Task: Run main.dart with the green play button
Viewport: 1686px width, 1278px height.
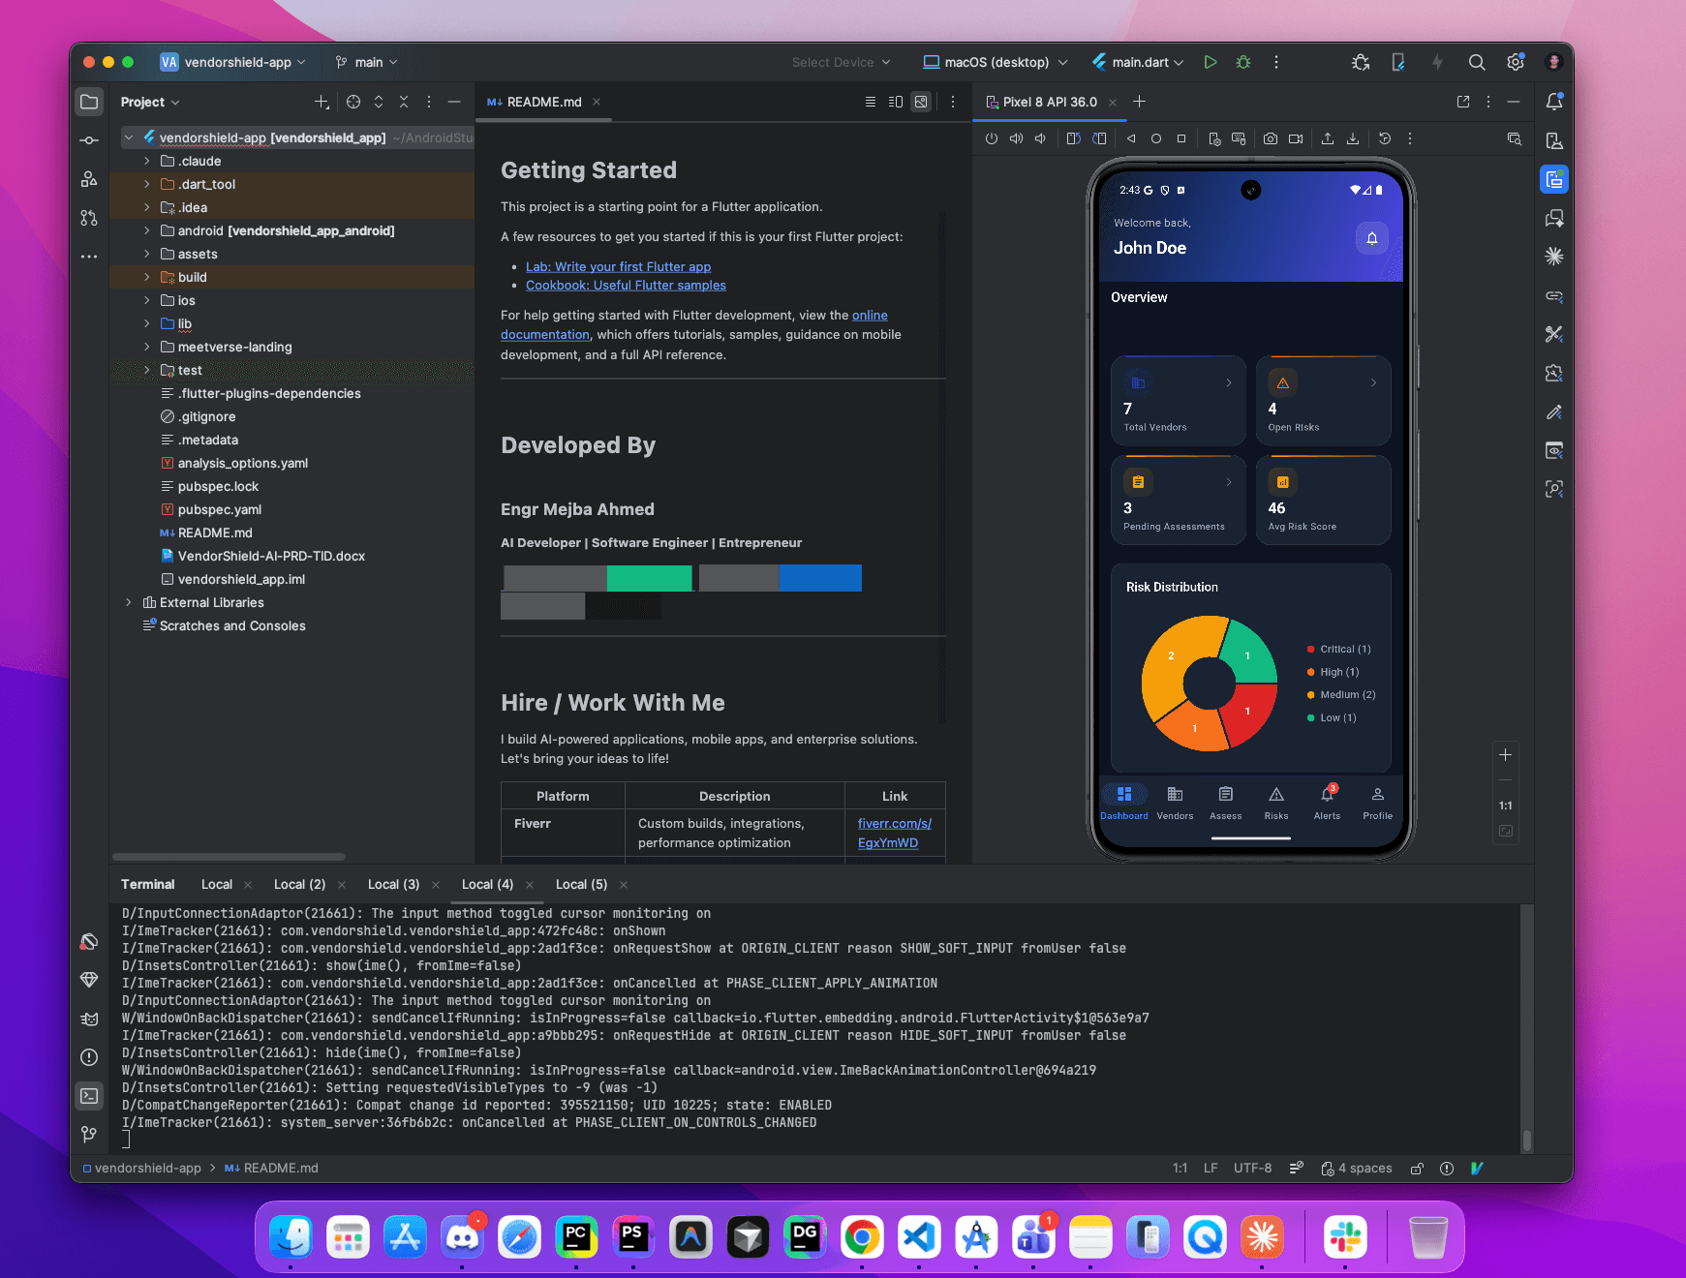Action: click(1210, 62)
